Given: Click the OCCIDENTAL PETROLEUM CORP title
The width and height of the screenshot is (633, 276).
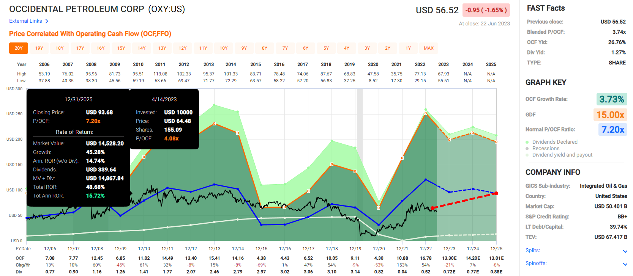Looking at the screenshot, I should point(77,9).
